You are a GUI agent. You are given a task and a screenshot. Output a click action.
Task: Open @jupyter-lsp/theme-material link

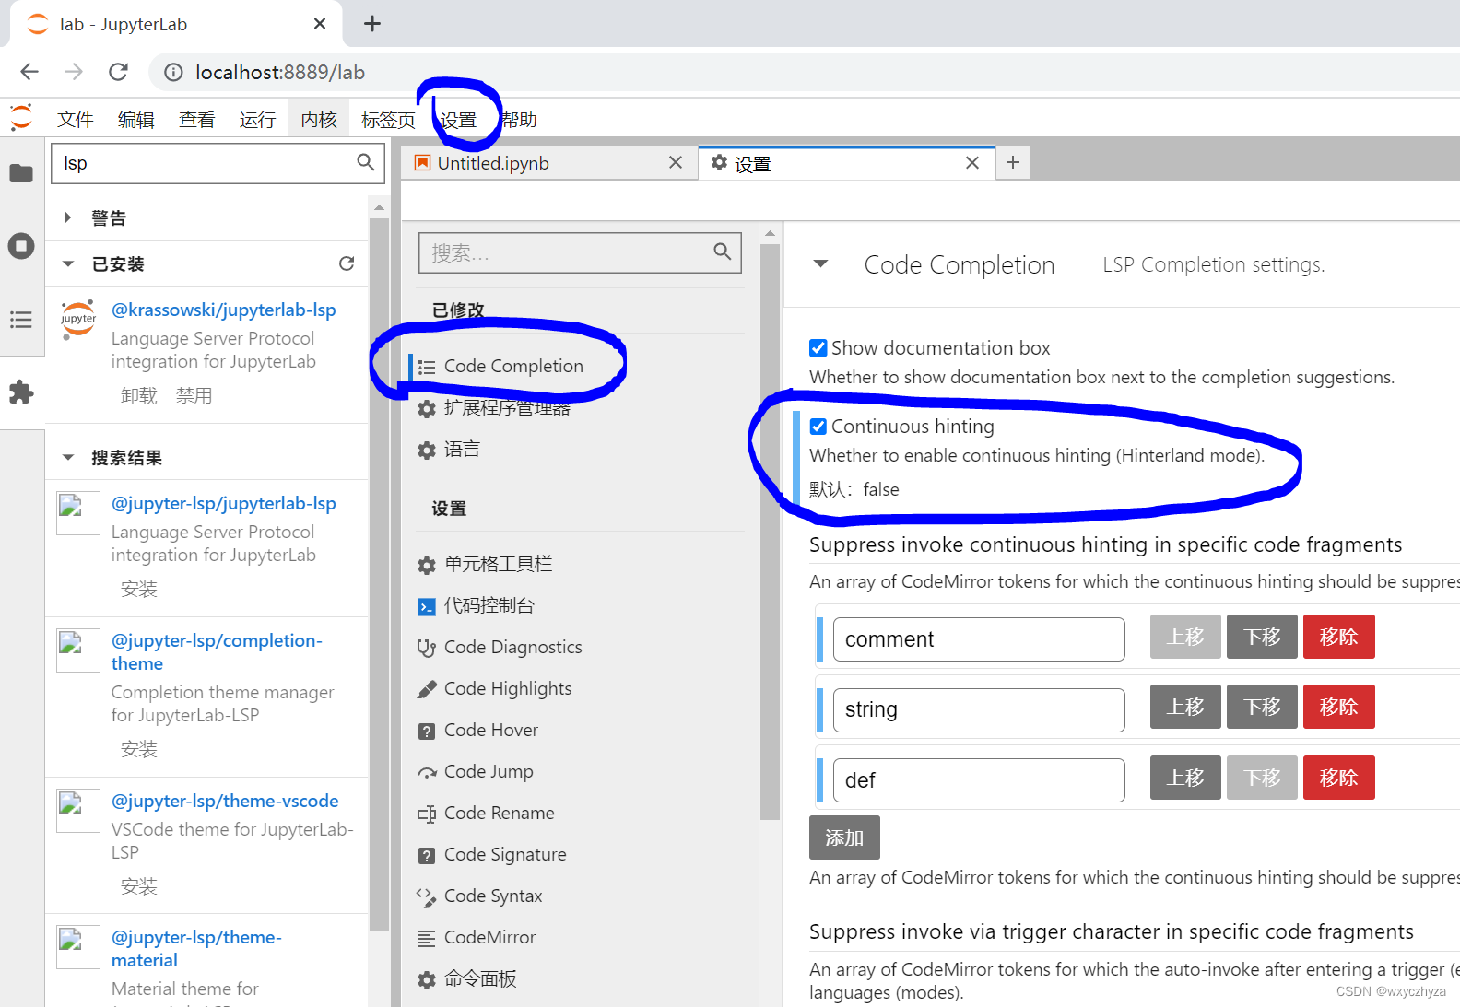pyautogui.click(x=196, y=948)
